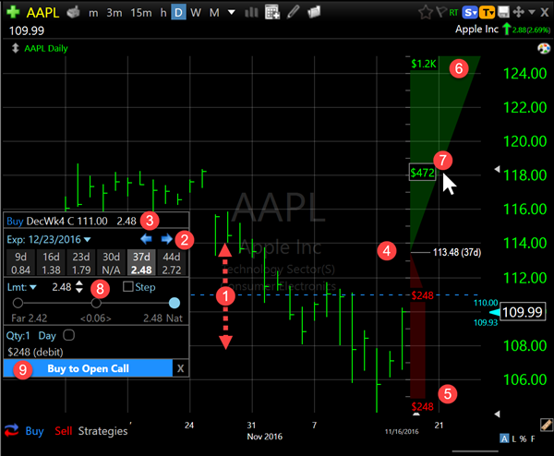Select the 16d 1.38 expiration
Screen dimensions: 554x456
(51, 263)
